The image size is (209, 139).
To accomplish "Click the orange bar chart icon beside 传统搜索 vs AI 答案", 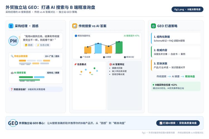I will click(75, 26).
